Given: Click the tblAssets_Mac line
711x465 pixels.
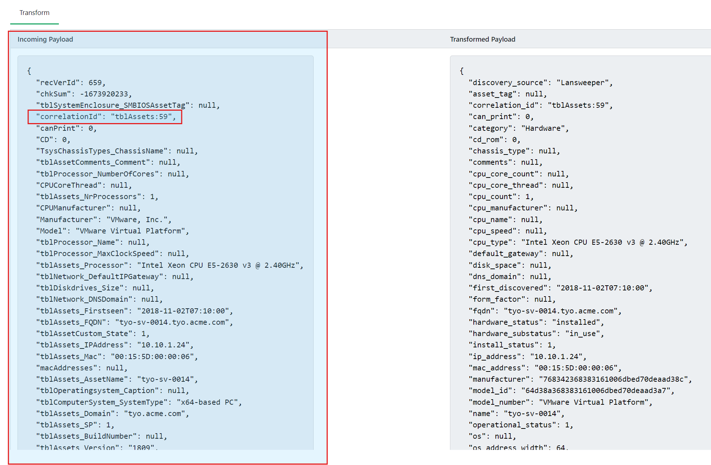Looking at the screenshot, I should pos(117,357).
